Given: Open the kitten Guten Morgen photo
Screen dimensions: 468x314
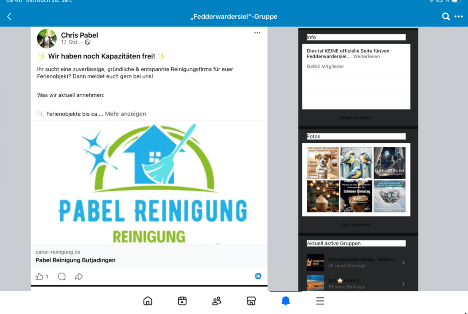Looking at the screenshot, I should [x=390, y=196].
